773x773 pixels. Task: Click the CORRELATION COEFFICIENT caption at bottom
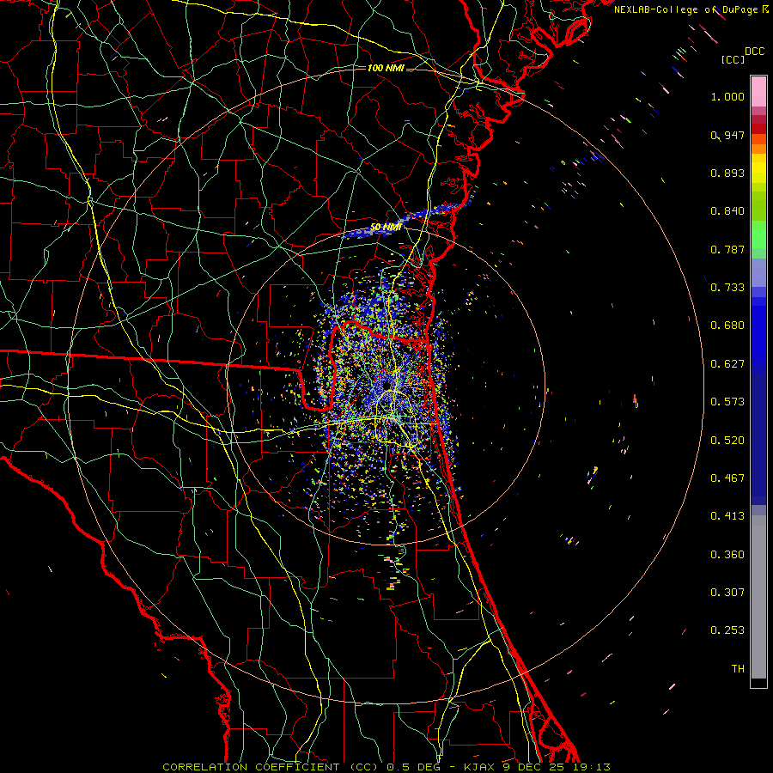click(x=386, y=767)
